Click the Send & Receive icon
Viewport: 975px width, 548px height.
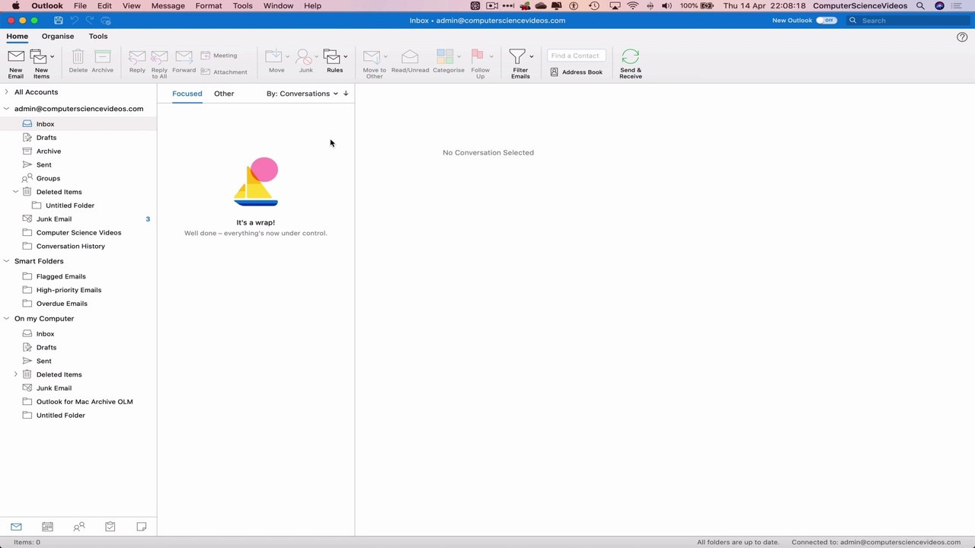631,57
